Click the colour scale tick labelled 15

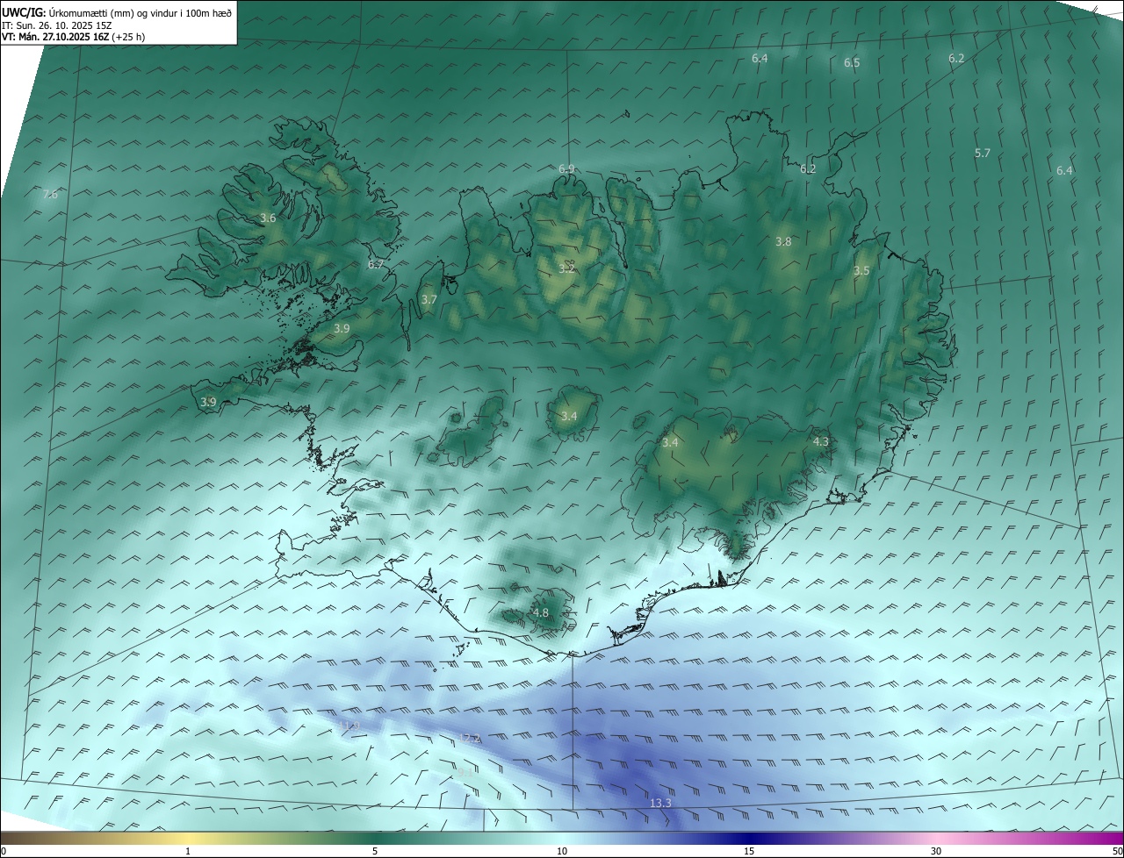pyautogui.click(x=749, y=851)
